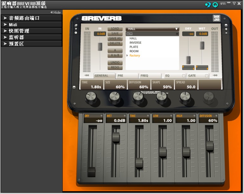
Task: Click the SPREAD rotary knob
Action: (185, 97)
